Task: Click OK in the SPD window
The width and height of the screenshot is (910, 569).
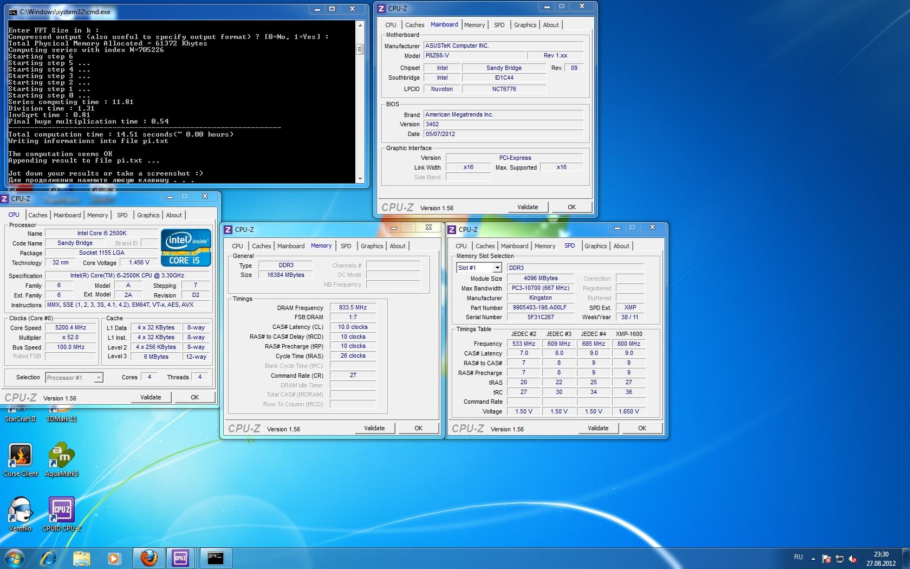Action: point(642,428)
